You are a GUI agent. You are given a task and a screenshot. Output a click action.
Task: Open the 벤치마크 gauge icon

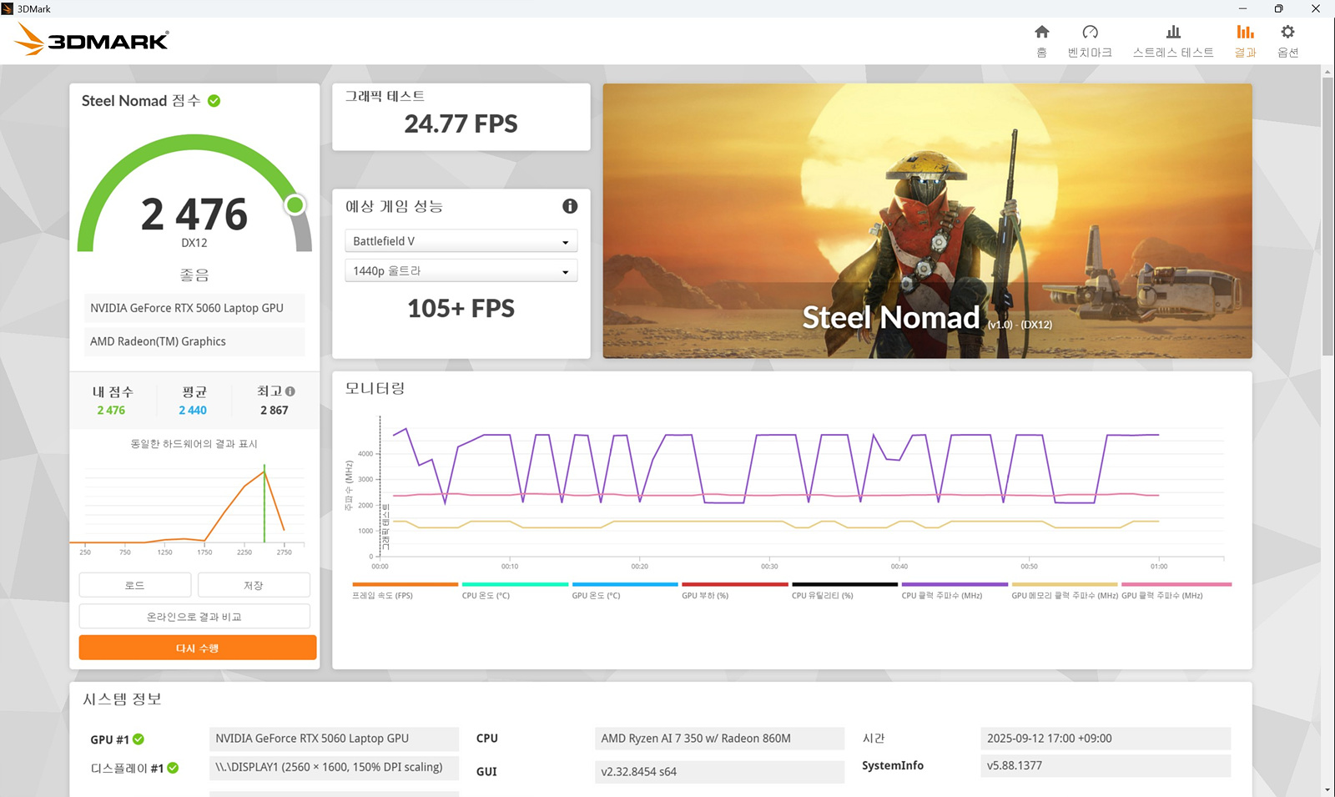point(1090,33)
